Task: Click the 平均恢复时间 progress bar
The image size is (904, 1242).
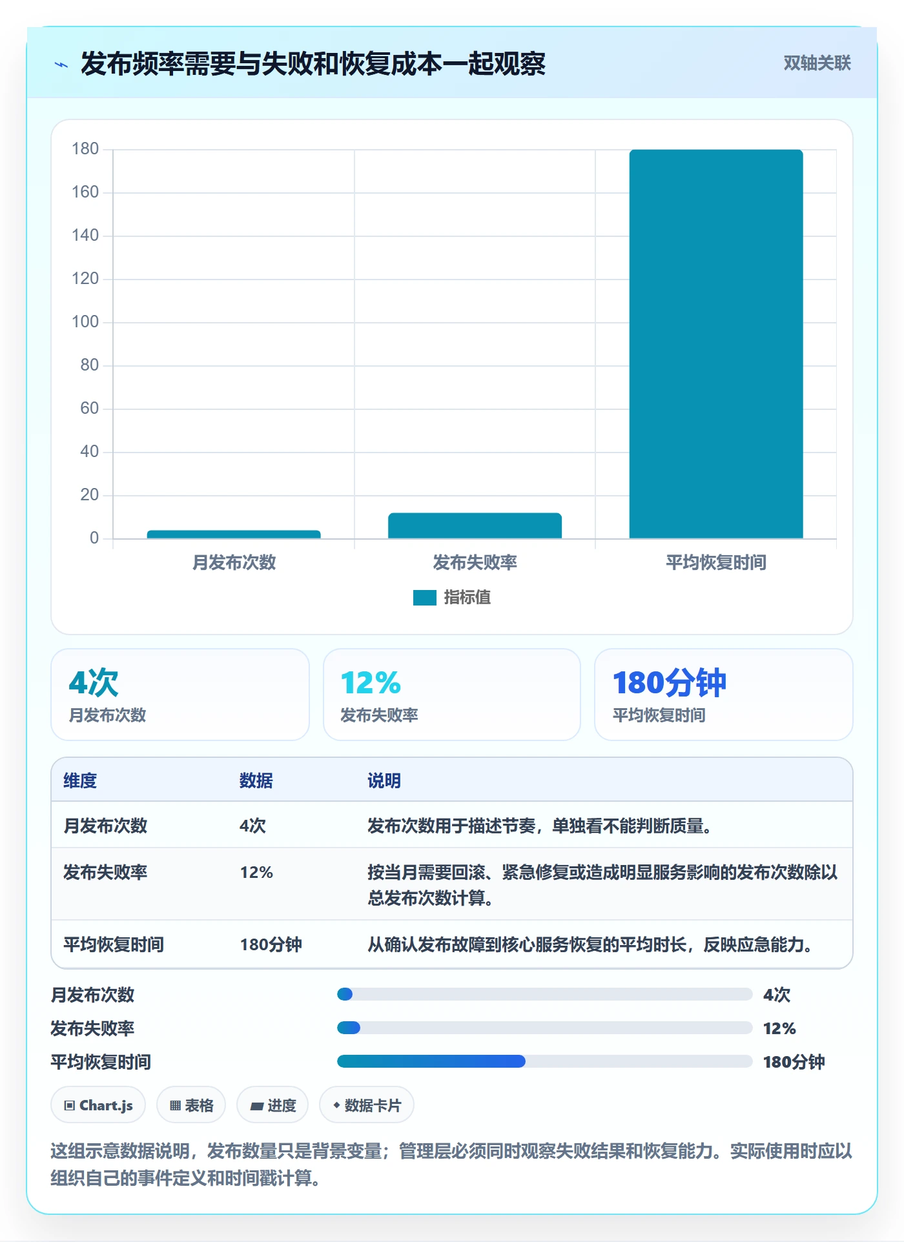Action: click(544, 1061)
